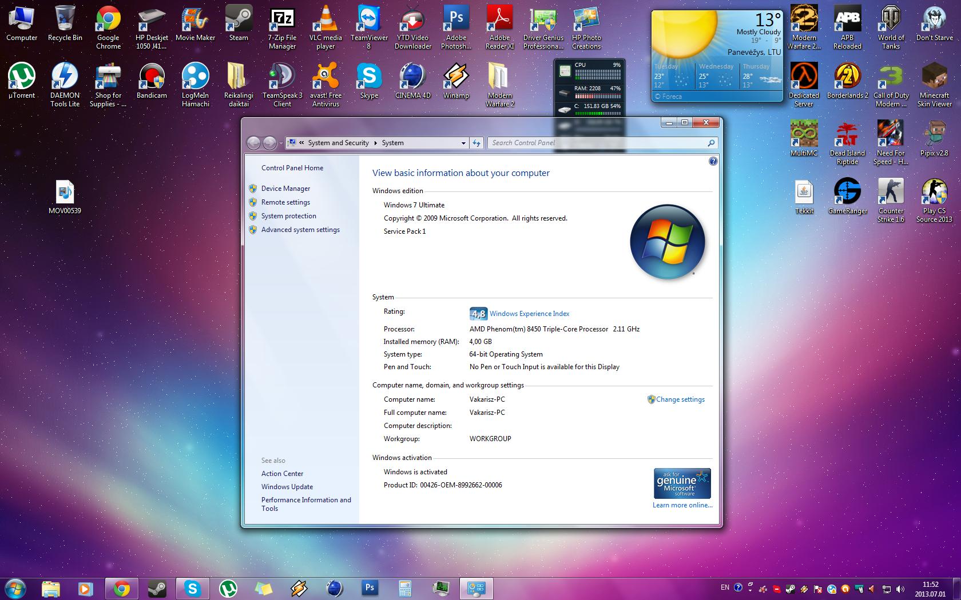This screenshot has height=600, width=961.
Task: Launch Counter Strike 1.6 icon
Action: 891,201
